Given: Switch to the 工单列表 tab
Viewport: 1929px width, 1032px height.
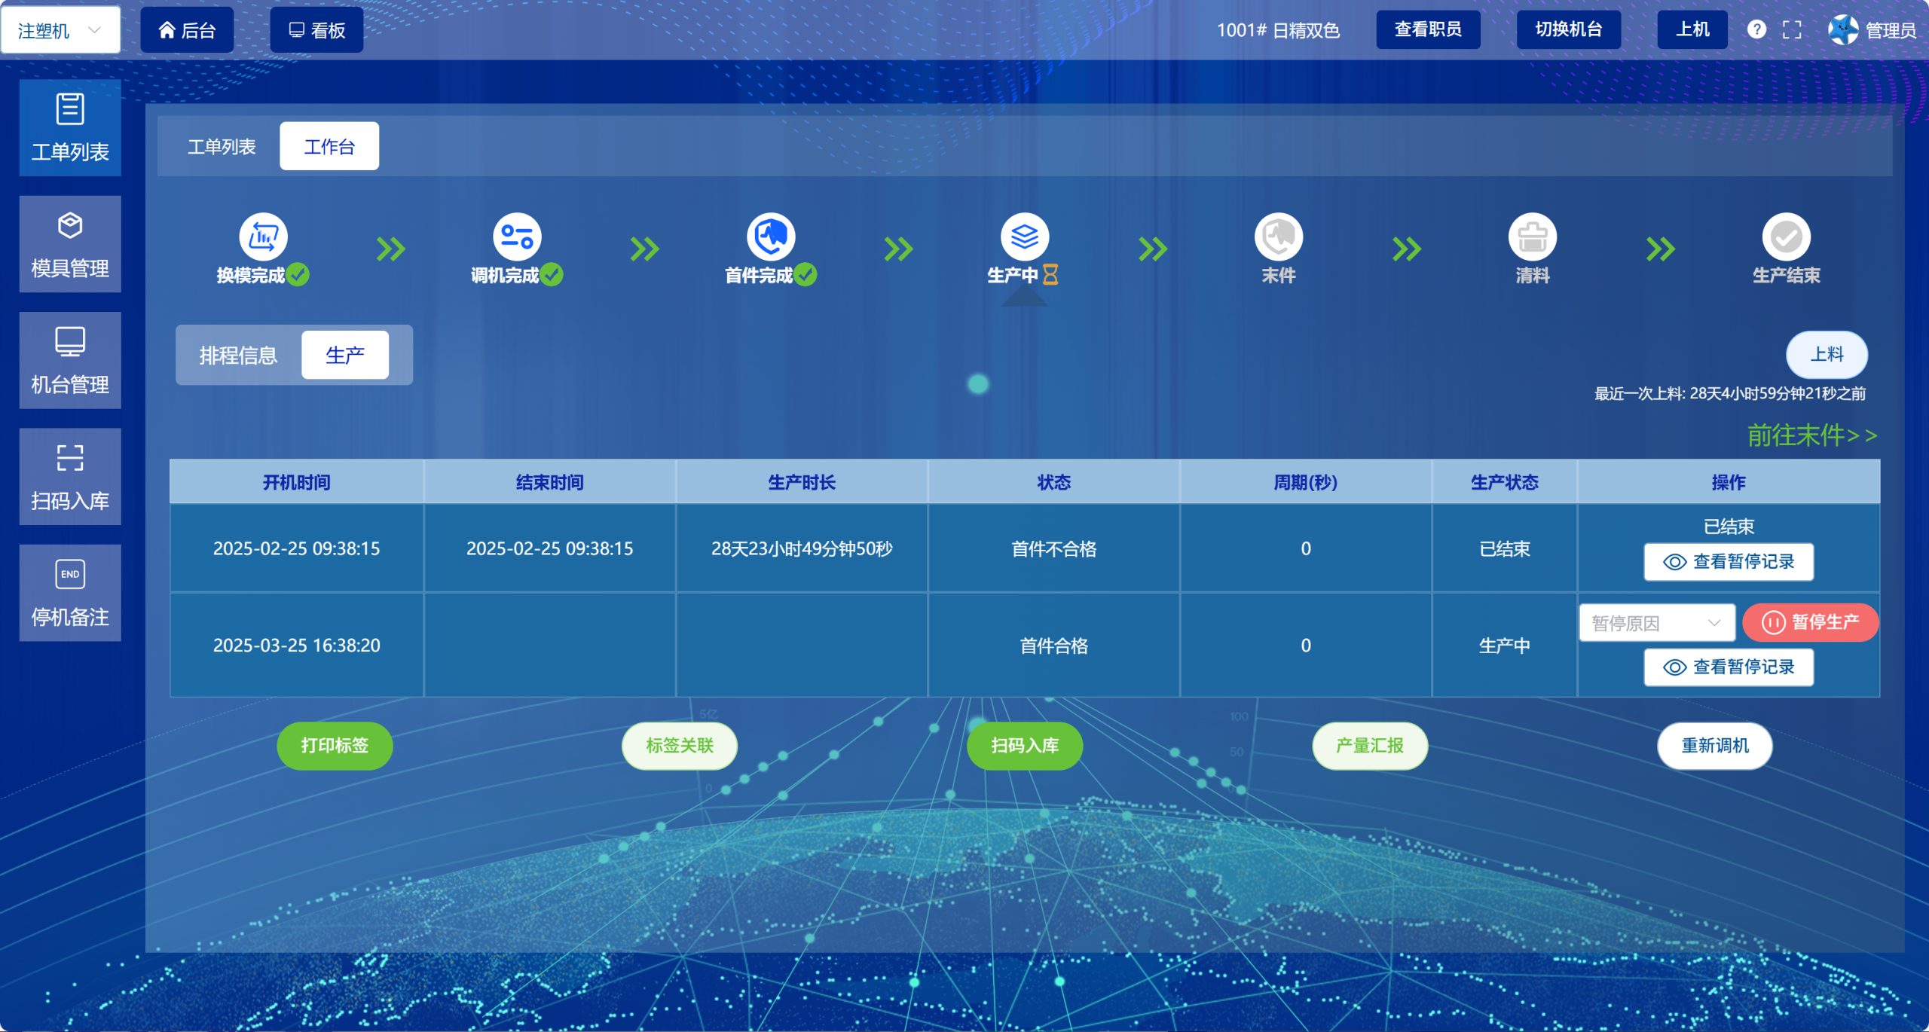Looking at the screenshot, I should pyautogui.click(x=222, y=146).
